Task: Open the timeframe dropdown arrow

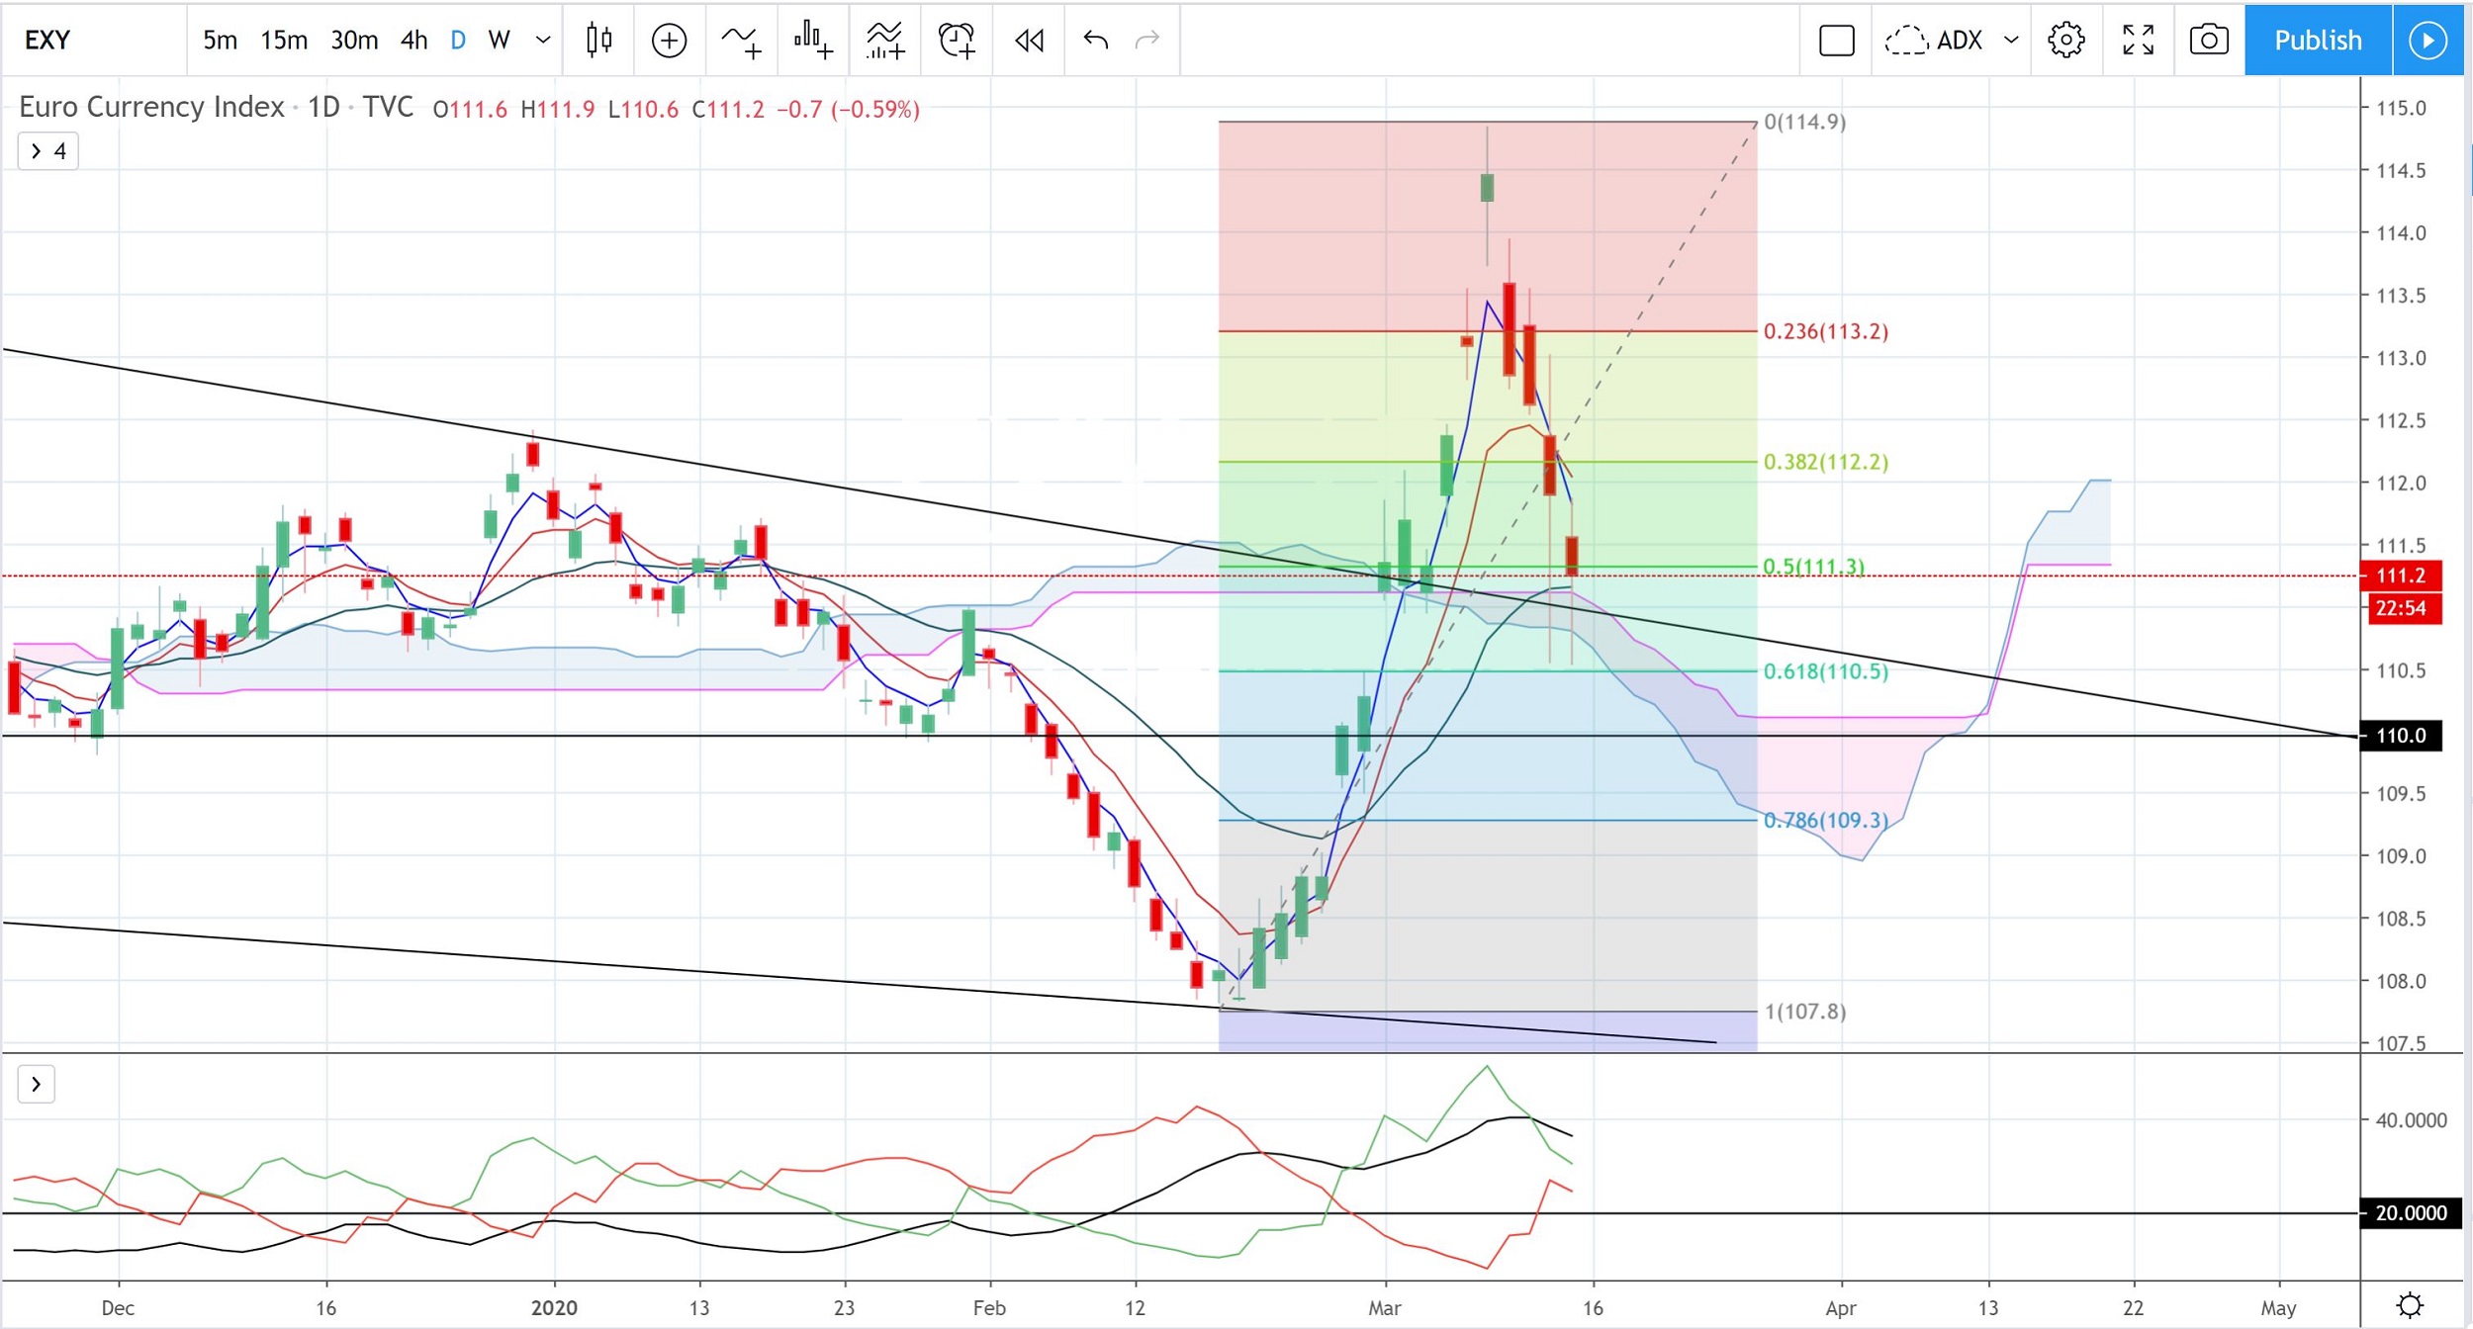Action: click(542, 40)
